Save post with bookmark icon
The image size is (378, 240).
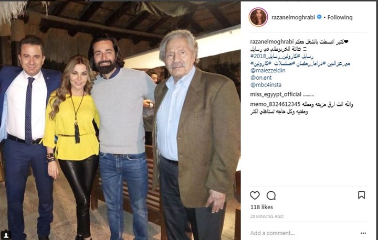(x=361, y=195)
